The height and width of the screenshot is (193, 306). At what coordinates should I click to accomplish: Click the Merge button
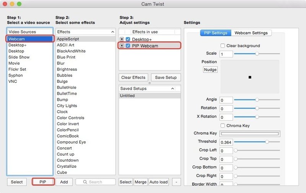pos(140,182)
